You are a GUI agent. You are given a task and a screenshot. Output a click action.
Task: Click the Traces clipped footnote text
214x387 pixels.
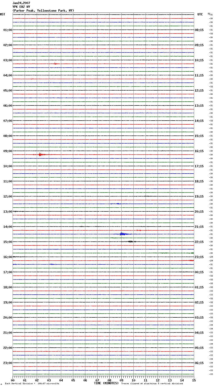click(152, 383)
